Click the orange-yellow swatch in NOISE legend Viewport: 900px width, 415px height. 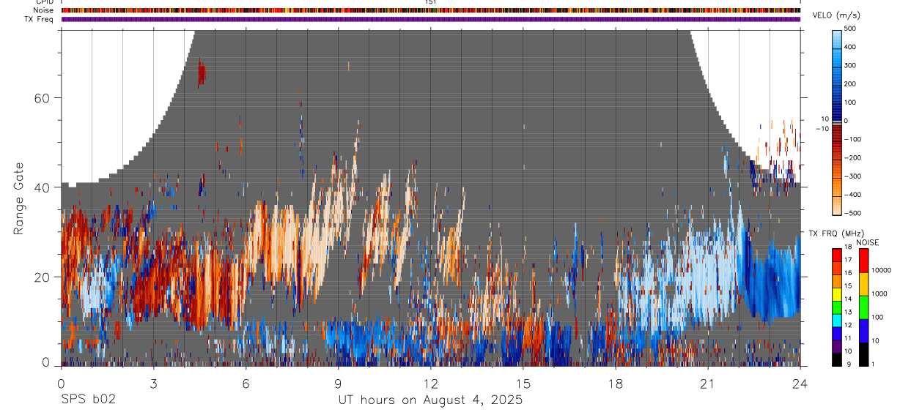click(x=863, y=283)
